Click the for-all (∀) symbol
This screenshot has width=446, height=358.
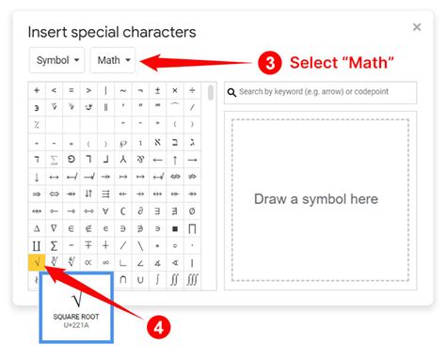(105, 211)
